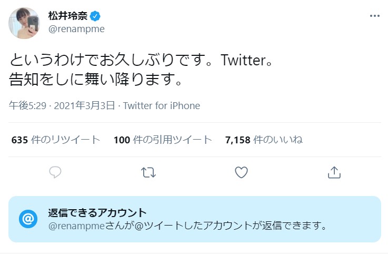This screenshot has width=388, height=264.
Task: Click the 返信できるアカウント heading
Action: (97, 213)
